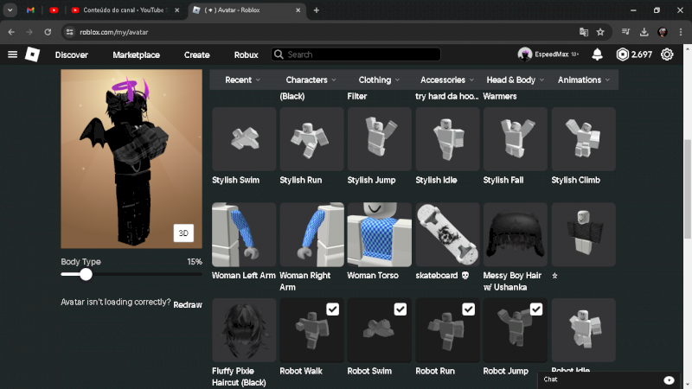Click the EspeedMax profile avatar icon
The width and height of the screenshot is (692, 389).
[x=525, y=54]
